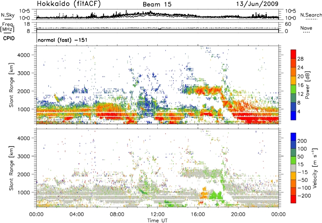Click the '12:00' time tick label
Image resolution: width=322 pixels, height=223 pixels.
(x=157, y=215)
